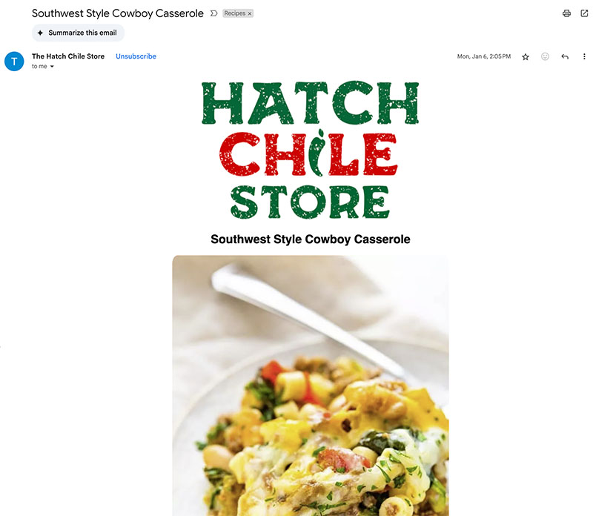Open the cowboy casserole food photo
This screenshot has width=593, height=516.
coord(311,386)
